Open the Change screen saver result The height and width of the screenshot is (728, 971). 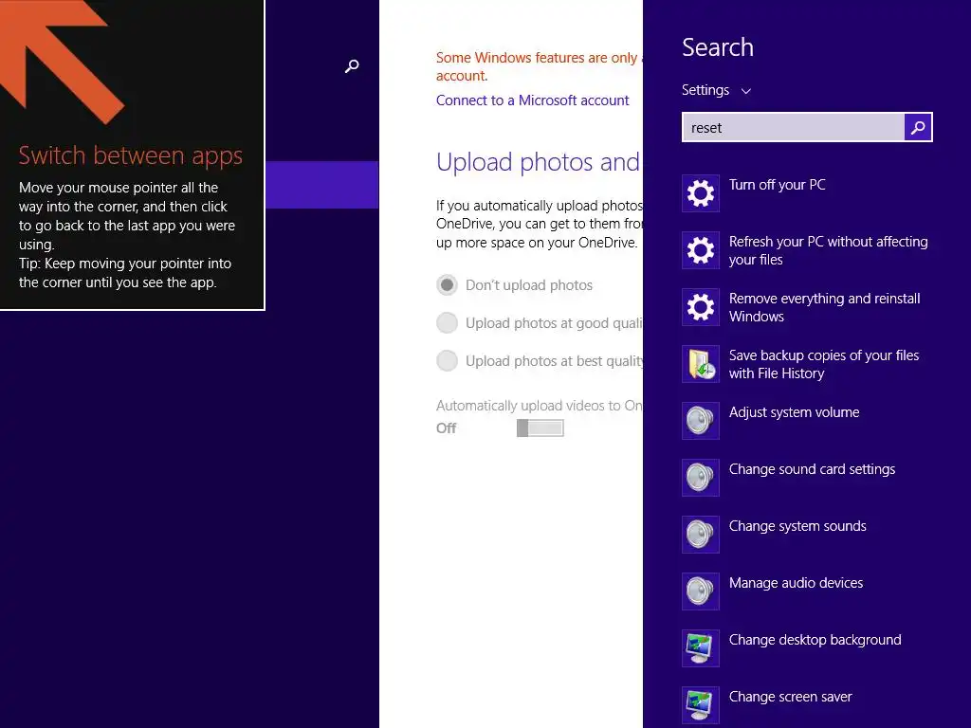pos(808,705)
